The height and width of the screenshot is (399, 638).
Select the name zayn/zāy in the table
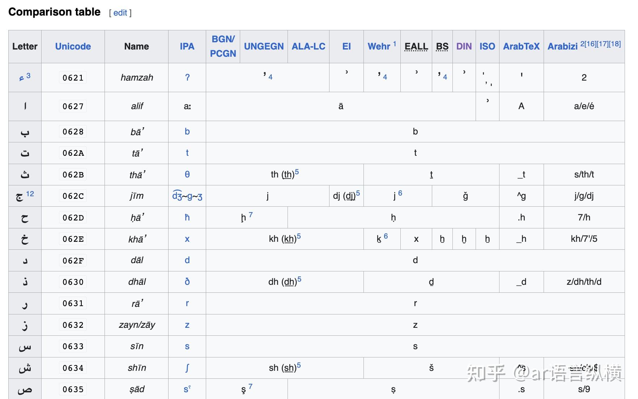137,325
